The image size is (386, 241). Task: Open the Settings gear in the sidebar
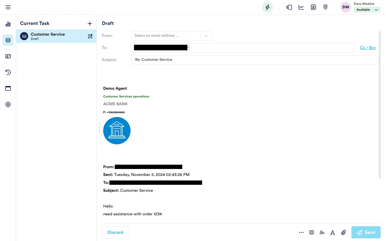(8, 104)
